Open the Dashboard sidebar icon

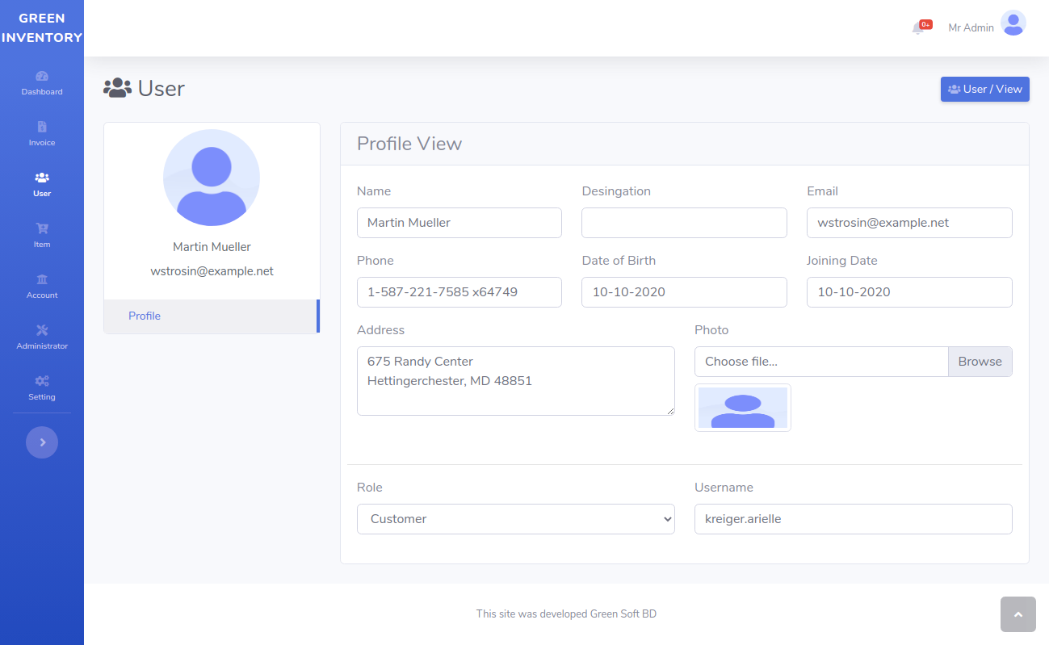(42, 77)
